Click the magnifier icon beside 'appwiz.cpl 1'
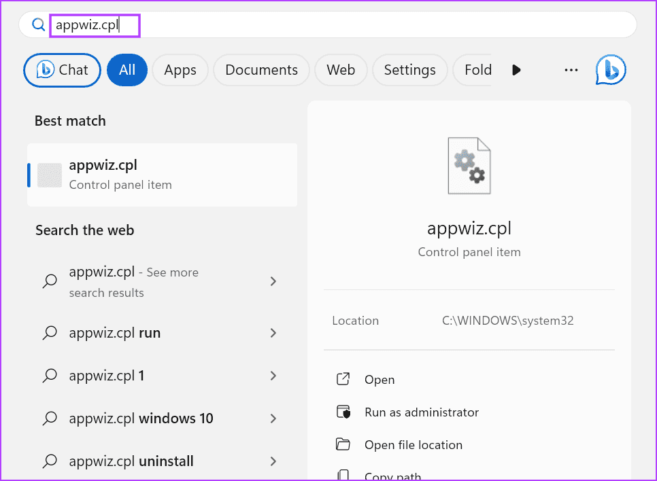The width and height of the screenshot is (657, 481). click(50, 376)
